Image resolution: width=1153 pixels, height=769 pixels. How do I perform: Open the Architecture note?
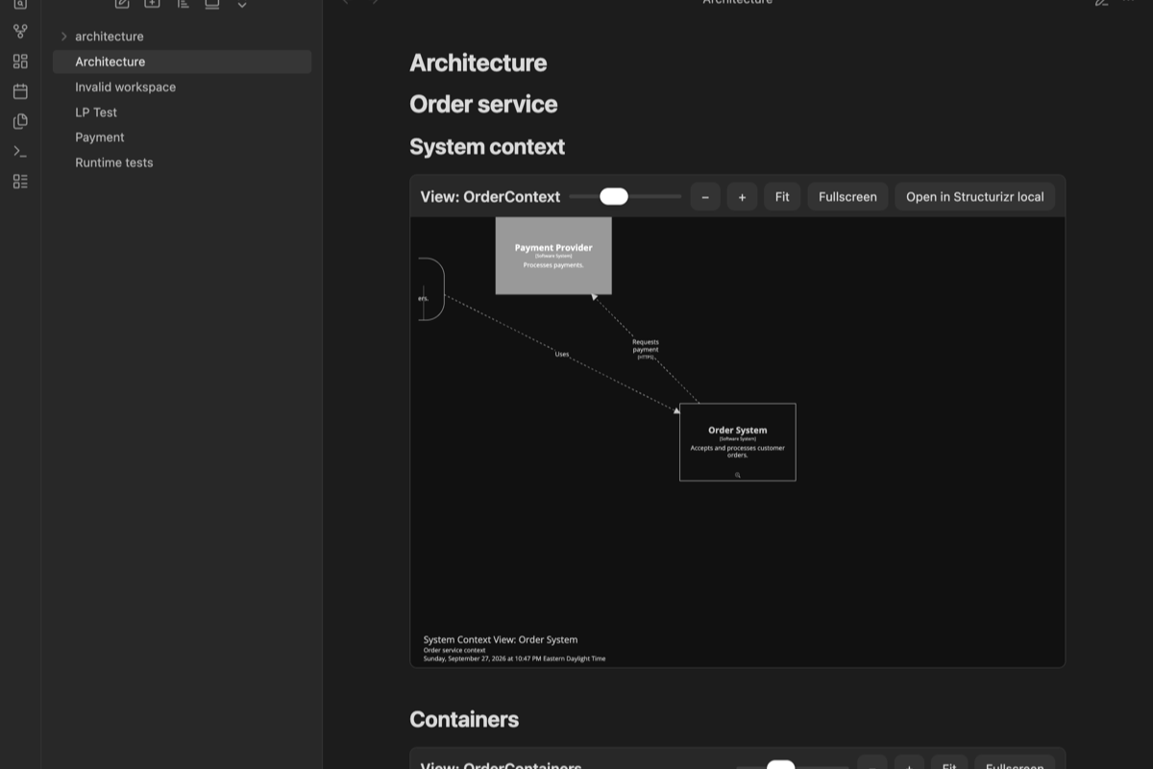182,62
